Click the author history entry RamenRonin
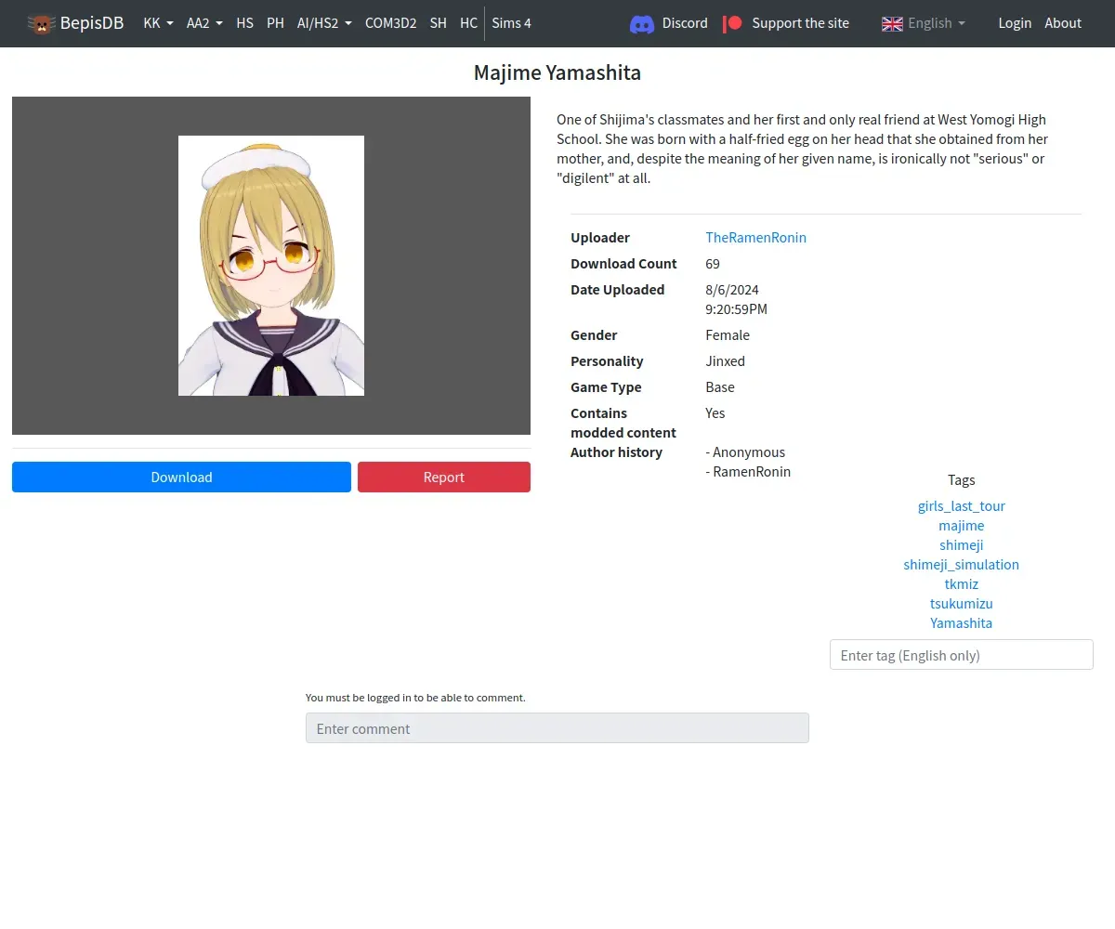1115x929 pixels. point(749,472)
